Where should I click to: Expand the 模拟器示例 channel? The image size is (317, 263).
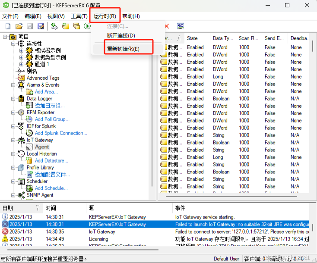coord(21,50)
